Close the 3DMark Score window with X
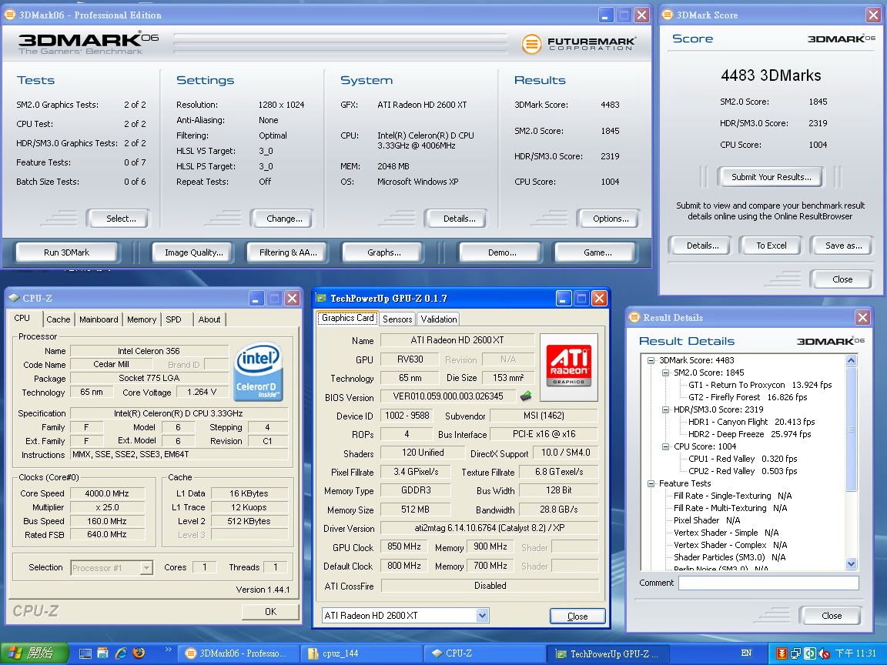 click(873, 15)
